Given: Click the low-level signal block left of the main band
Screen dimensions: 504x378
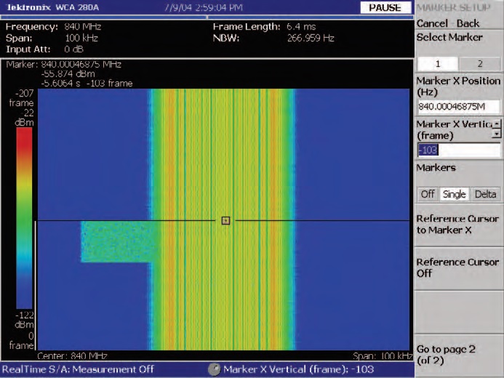Looking at the screenshot, I should [115, 241].
